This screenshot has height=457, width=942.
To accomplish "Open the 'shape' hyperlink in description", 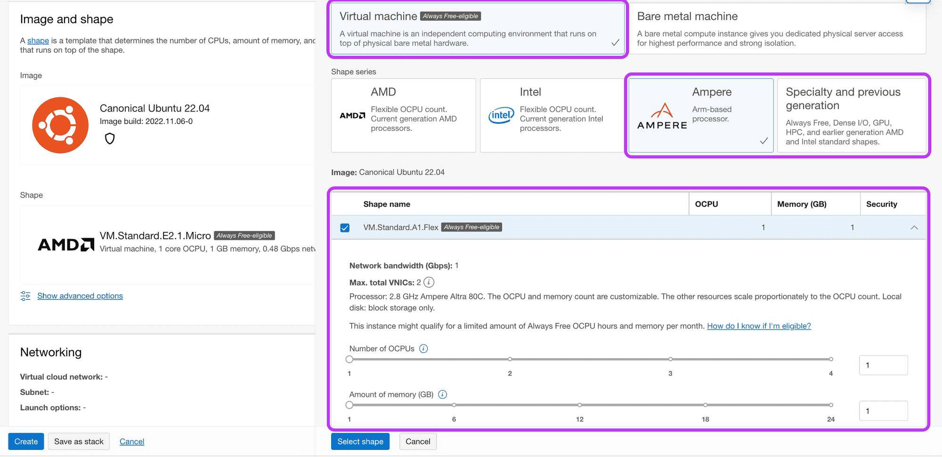I will [38, 41].
